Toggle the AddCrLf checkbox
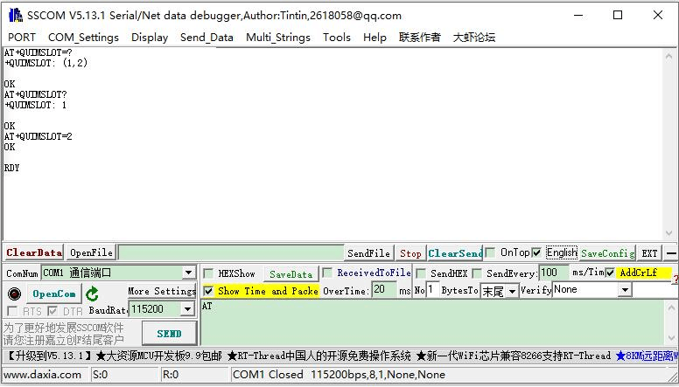 pos(611,273)
